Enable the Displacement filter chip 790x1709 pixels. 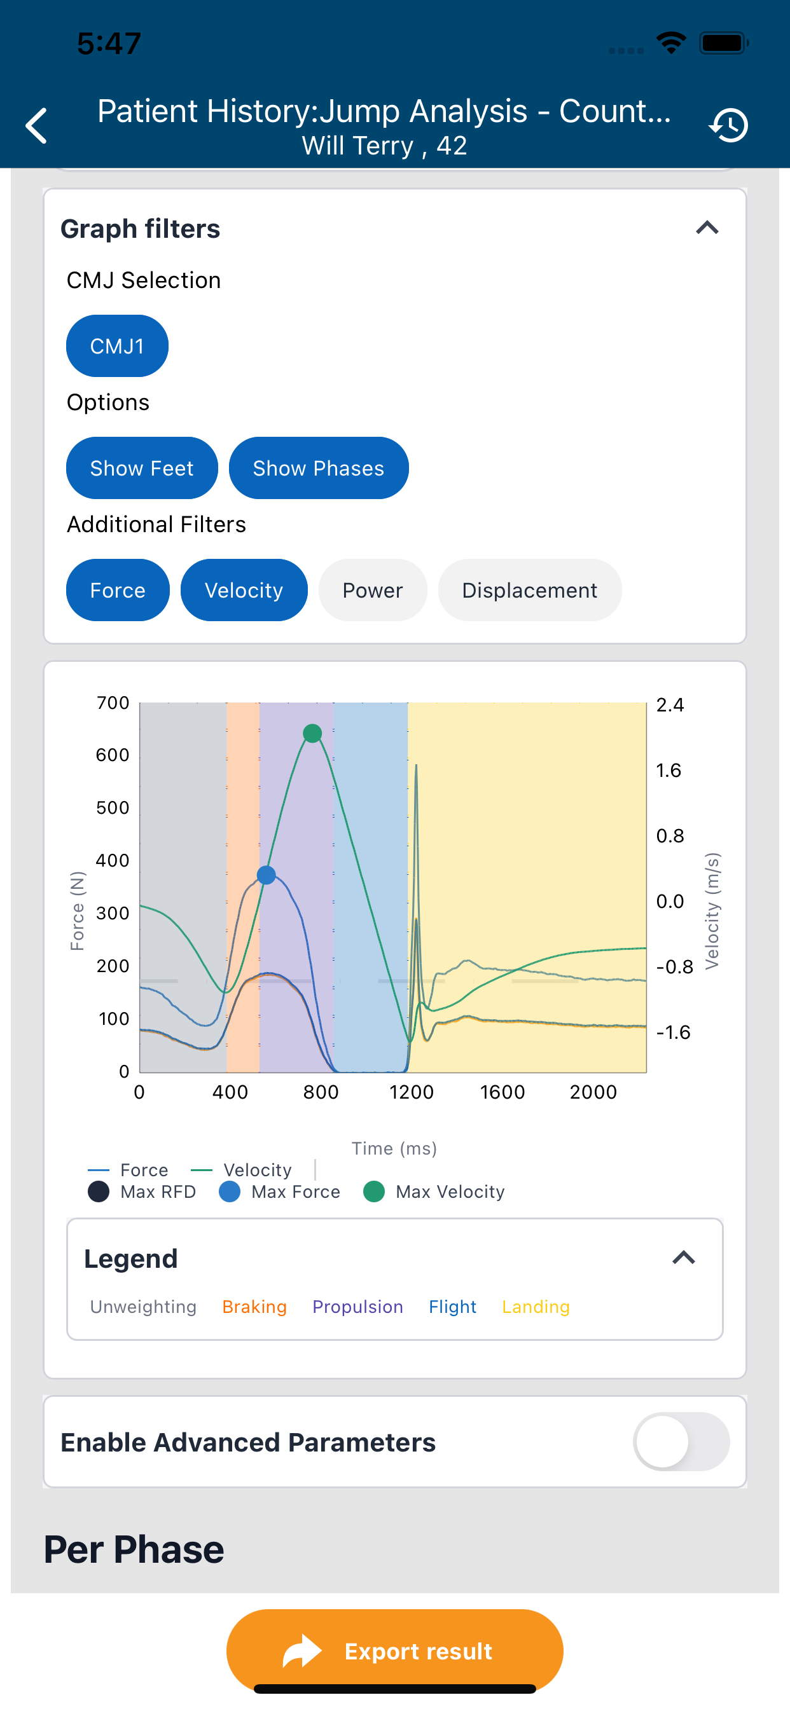pyautogui.click(x=530, y=590)
